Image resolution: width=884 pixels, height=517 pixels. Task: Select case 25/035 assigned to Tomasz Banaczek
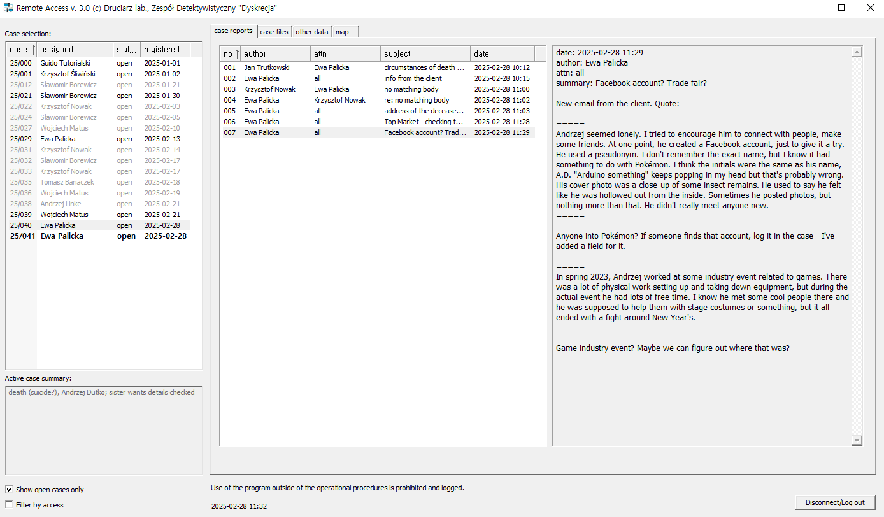(99, 182)
